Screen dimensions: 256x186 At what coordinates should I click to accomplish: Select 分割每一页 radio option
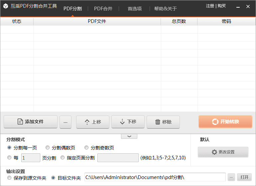[9, 148]
